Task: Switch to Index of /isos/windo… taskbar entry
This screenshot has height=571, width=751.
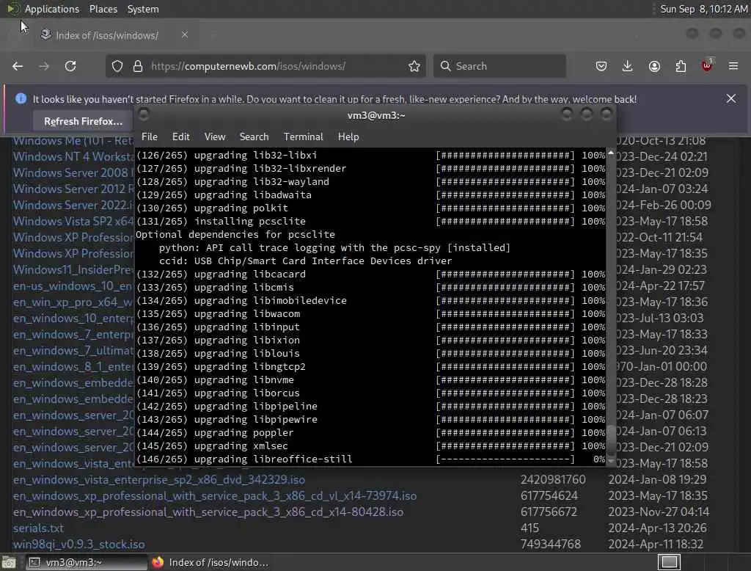Action: coord(210,562)
